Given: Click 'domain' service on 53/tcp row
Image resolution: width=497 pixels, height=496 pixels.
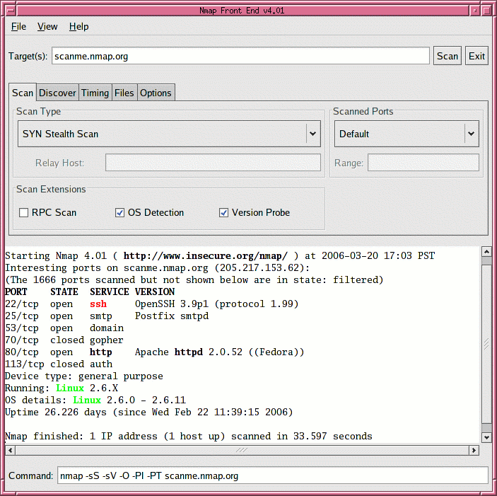Looking at the screenshot, I should click(x=107, y=328).
